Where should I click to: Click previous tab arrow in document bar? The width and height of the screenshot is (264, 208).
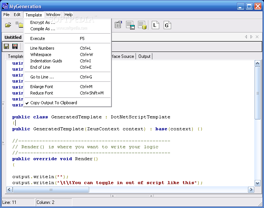point(246,37)
